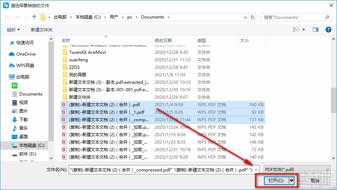Viewport: 337px width, 190px height.
Task: Select the _1.pdf file of 92 KB
Action: click(x=163, y=112)
